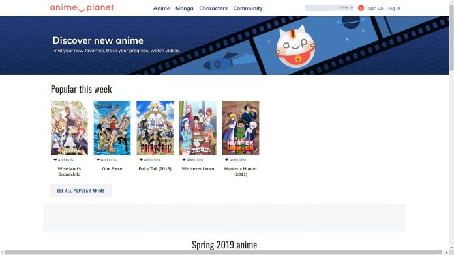The image size is (454, 255).
Task: Open the Anime menu
Action: (162, 8)
